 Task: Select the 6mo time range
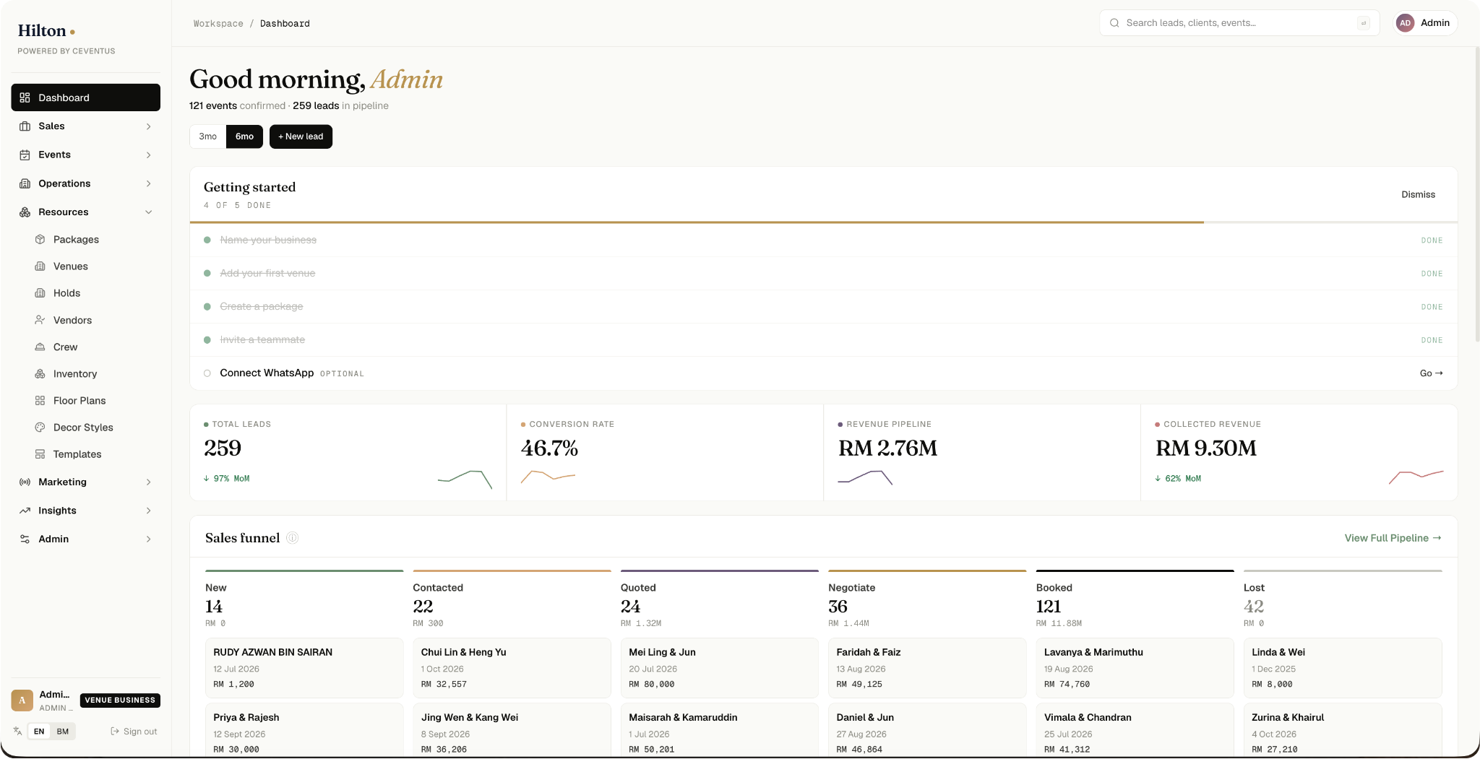click(244, 136)
